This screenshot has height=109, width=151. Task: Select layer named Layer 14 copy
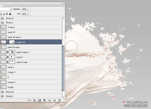pyautogui.click(x=14, y=47)
